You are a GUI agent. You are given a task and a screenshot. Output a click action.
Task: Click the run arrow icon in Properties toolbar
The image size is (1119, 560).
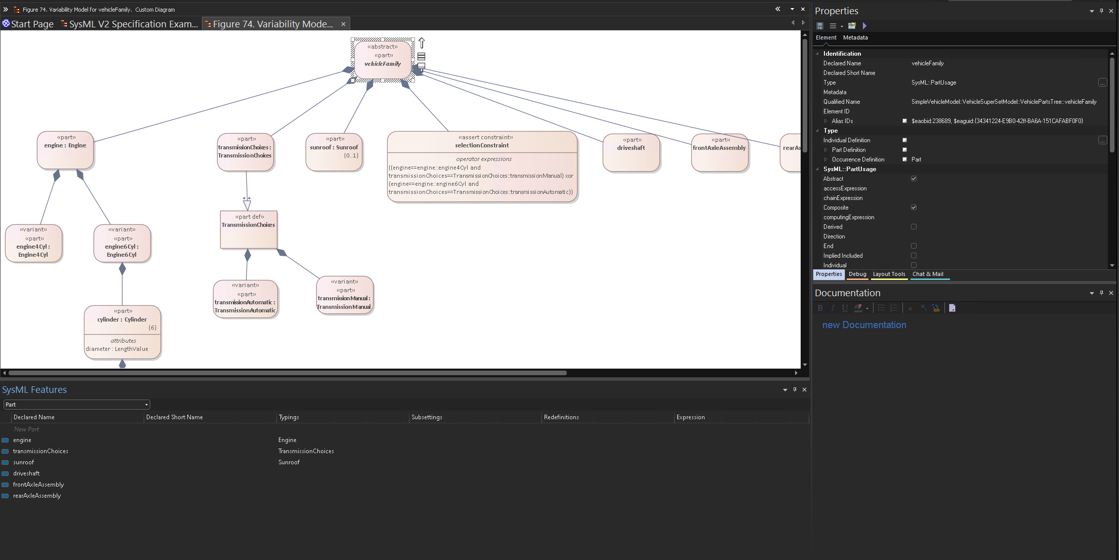(x=864, y=26)
